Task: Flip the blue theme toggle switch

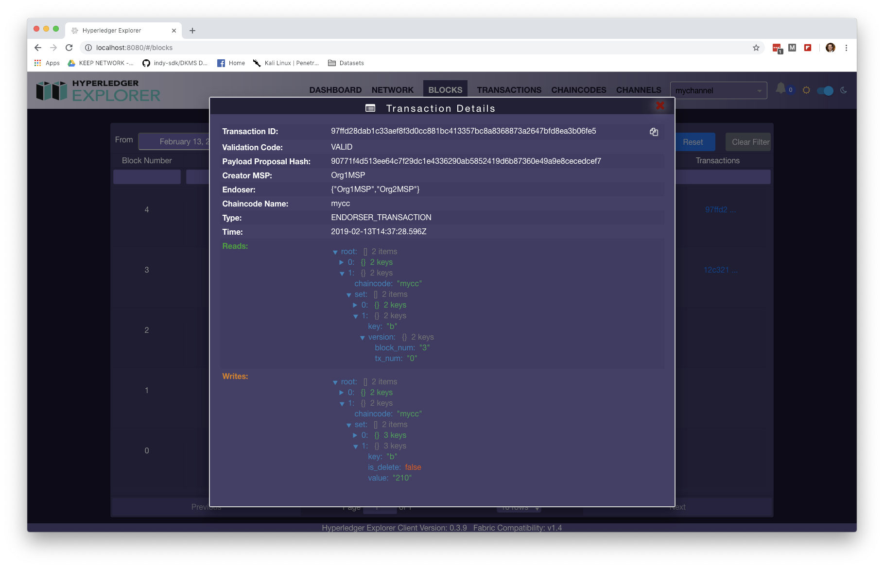Action: (825, 90)
